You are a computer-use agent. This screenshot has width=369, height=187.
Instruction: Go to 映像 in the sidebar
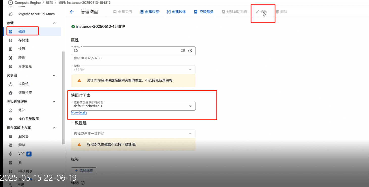pyautogui.click(x=22, y=58)
